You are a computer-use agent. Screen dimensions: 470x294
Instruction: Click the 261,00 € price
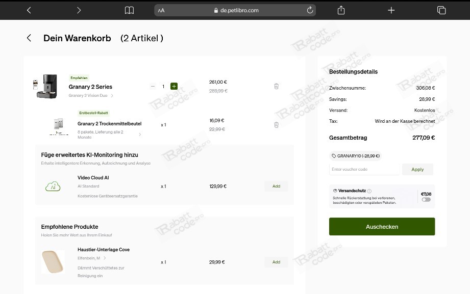218,82
